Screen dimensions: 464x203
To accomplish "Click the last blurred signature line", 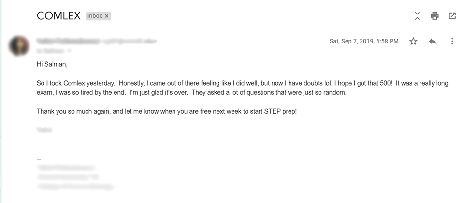I will 75,187.
